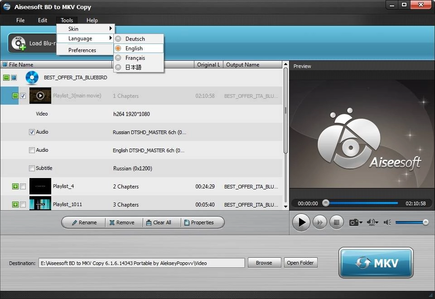Click the convert arrows icon on MKV button

363,263
